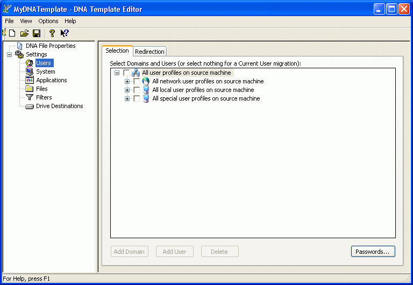Click the computer icon for local user profiles
Image resolution: width=413 pixels, height=285 pixels.
coord(146,90)
